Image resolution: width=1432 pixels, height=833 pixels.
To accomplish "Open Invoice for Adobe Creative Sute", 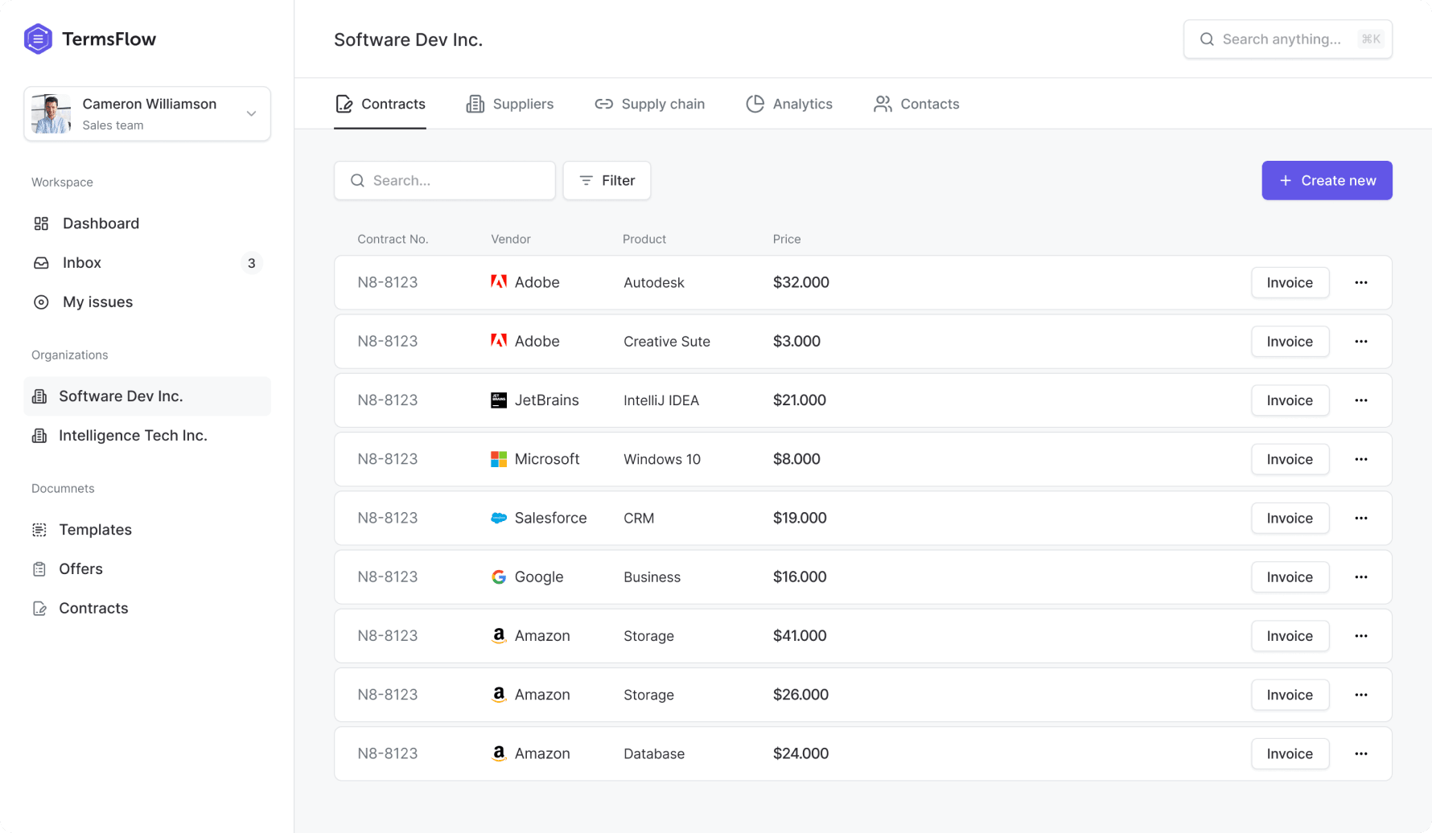I will (x=1290, y=342).
